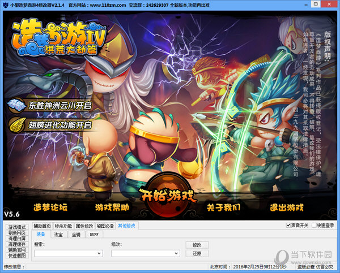The height and width of the screenshot is (273, 340).
Task: Open the 关于我们 about link
Action: [224, 207]
